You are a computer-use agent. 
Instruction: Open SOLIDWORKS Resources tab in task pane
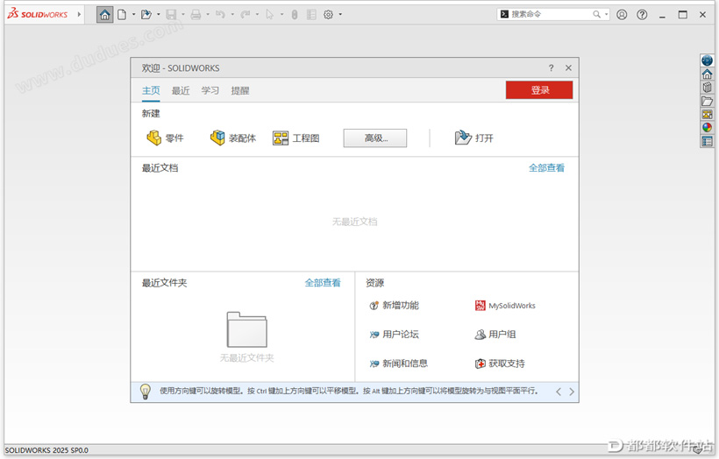pyautogui.click(x=707, y=74)
